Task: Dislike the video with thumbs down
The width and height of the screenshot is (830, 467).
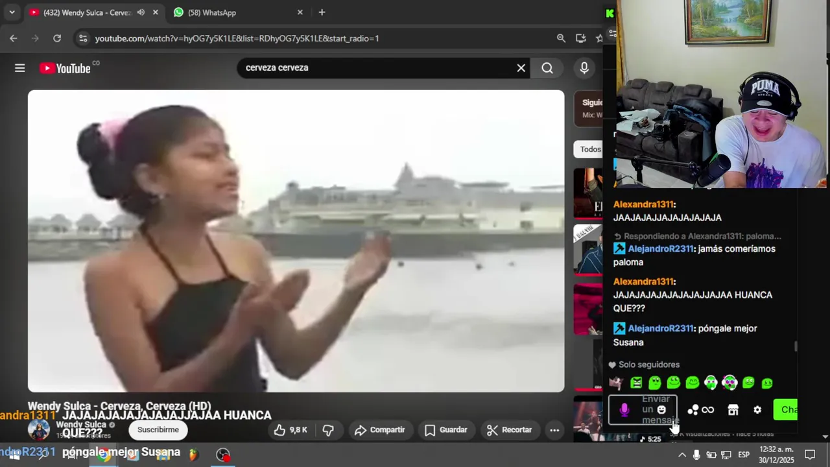Action: click(328, 430)
